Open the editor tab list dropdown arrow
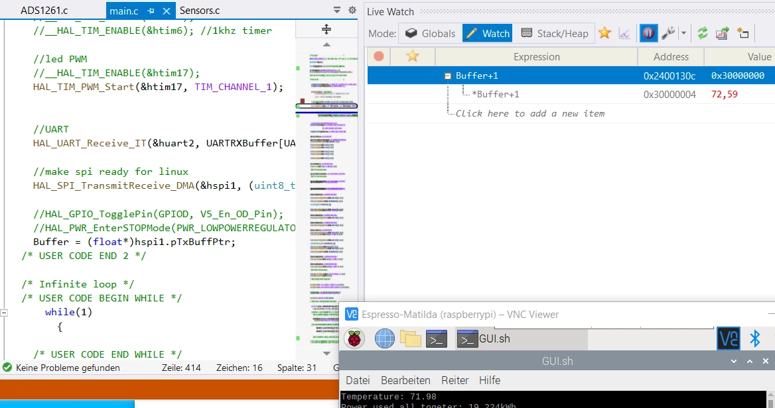 tap(337, 10)
